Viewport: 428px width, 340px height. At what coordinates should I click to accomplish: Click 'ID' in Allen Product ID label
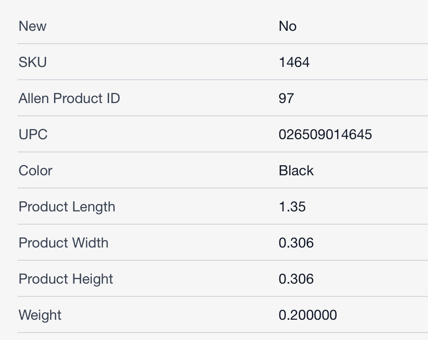(x=112, y=98)
